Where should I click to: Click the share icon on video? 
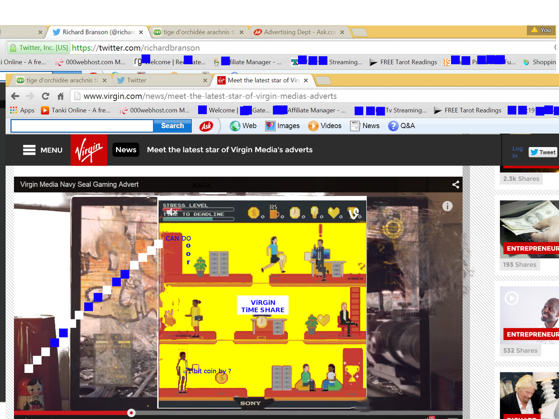click(456, 184)
